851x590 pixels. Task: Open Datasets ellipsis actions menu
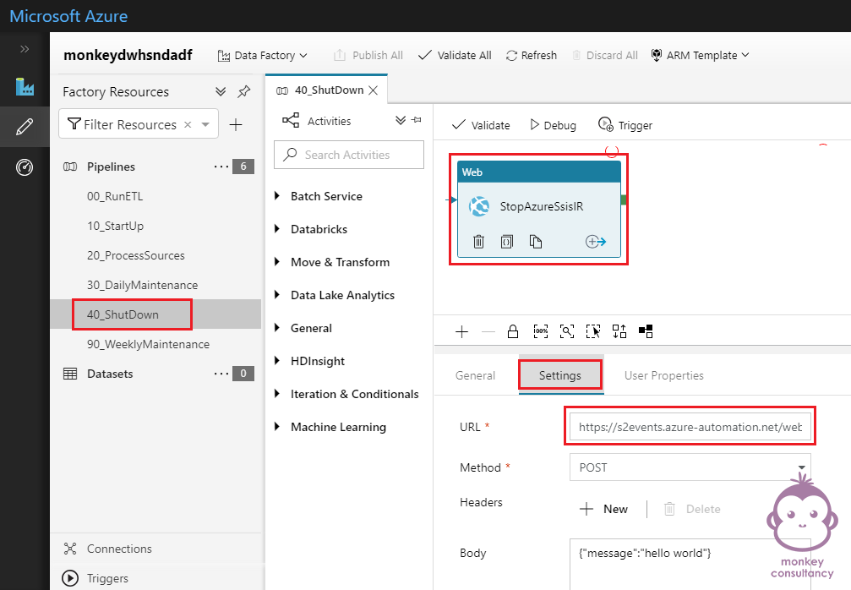221,374
